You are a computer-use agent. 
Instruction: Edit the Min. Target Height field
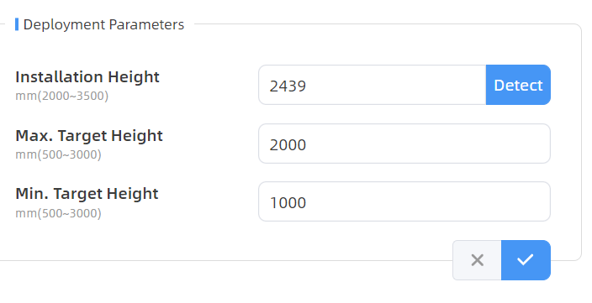404,201
